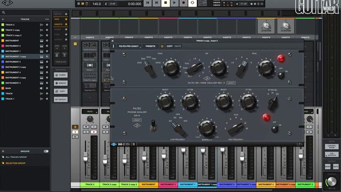Collapse the inserts row with the chevron
341x192 pixels.
pos(75,37)
